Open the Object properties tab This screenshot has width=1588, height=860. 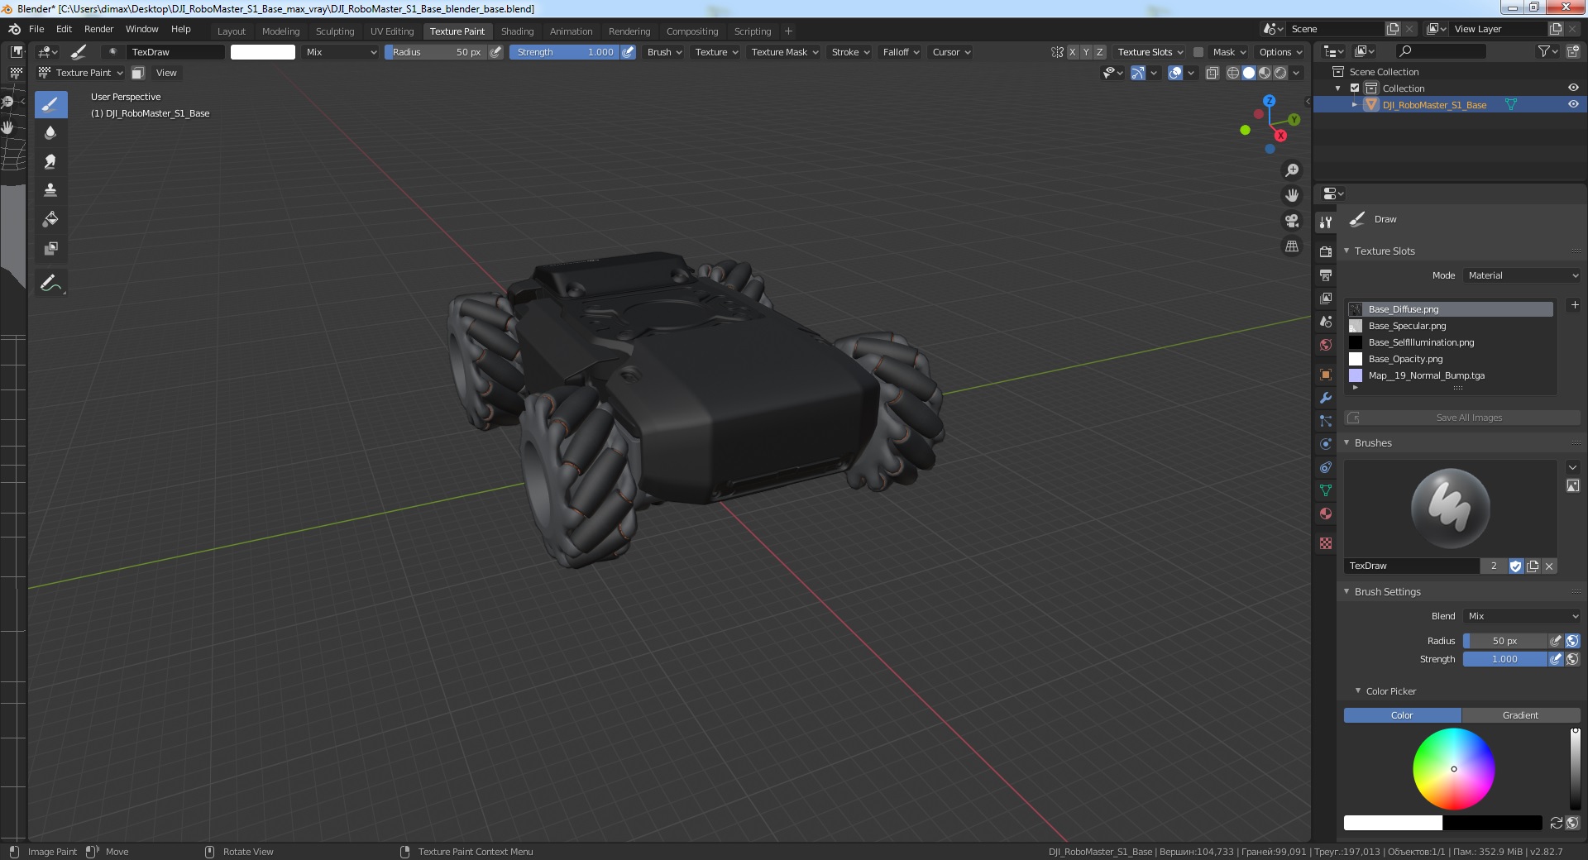point(1326,375)
